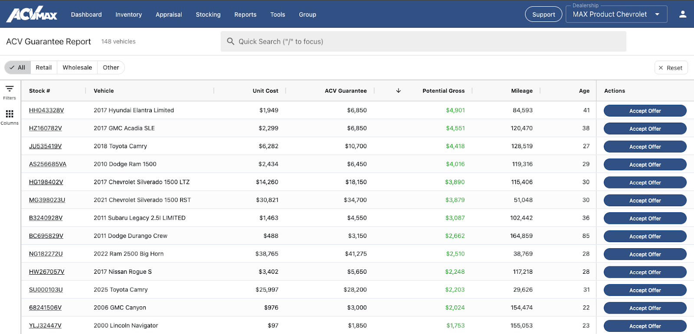Click the Reset filters button
Screen dimensions: 694x334
(x=671, y=68)
